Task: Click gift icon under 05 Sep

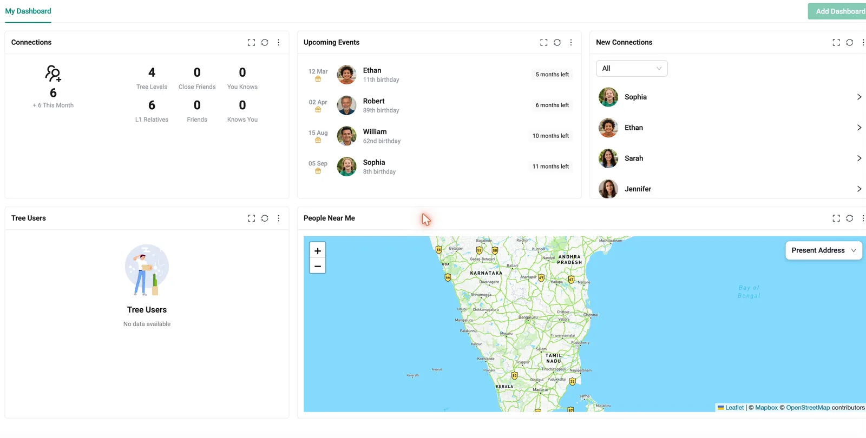Action: pos(318,171)
